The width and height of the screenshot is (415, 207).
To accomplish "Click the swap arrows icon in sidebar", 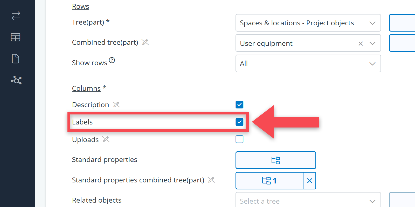I will 16,16.
